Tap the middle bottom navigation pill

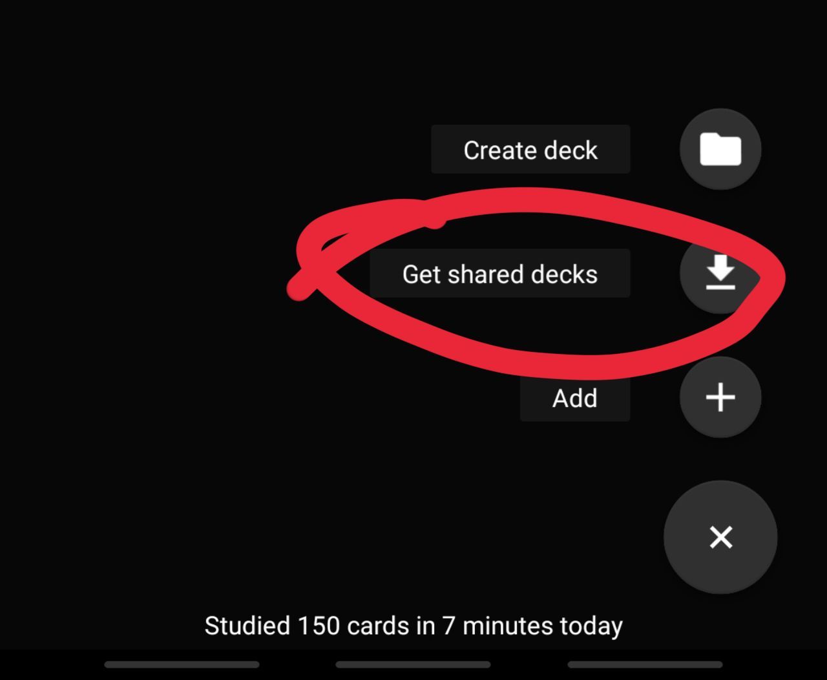[x=413, y=665]
